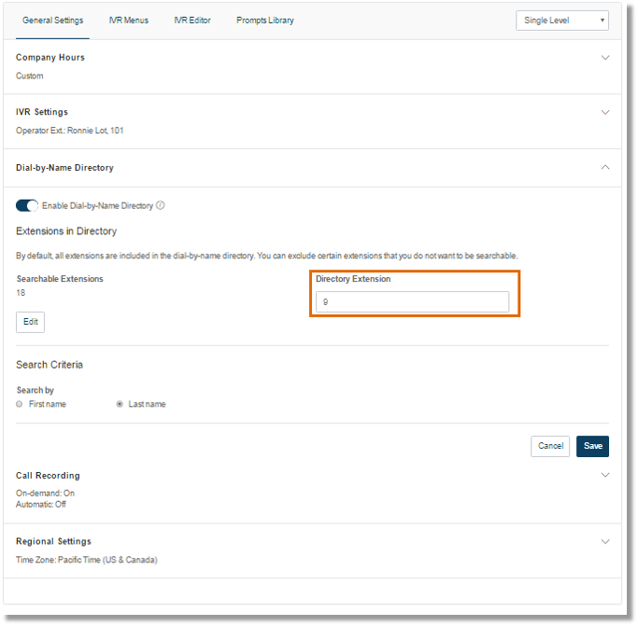The height and width of the screenshot is (626, 638).
Task: Open the Prompts Library tab
Action: point(265,21)
